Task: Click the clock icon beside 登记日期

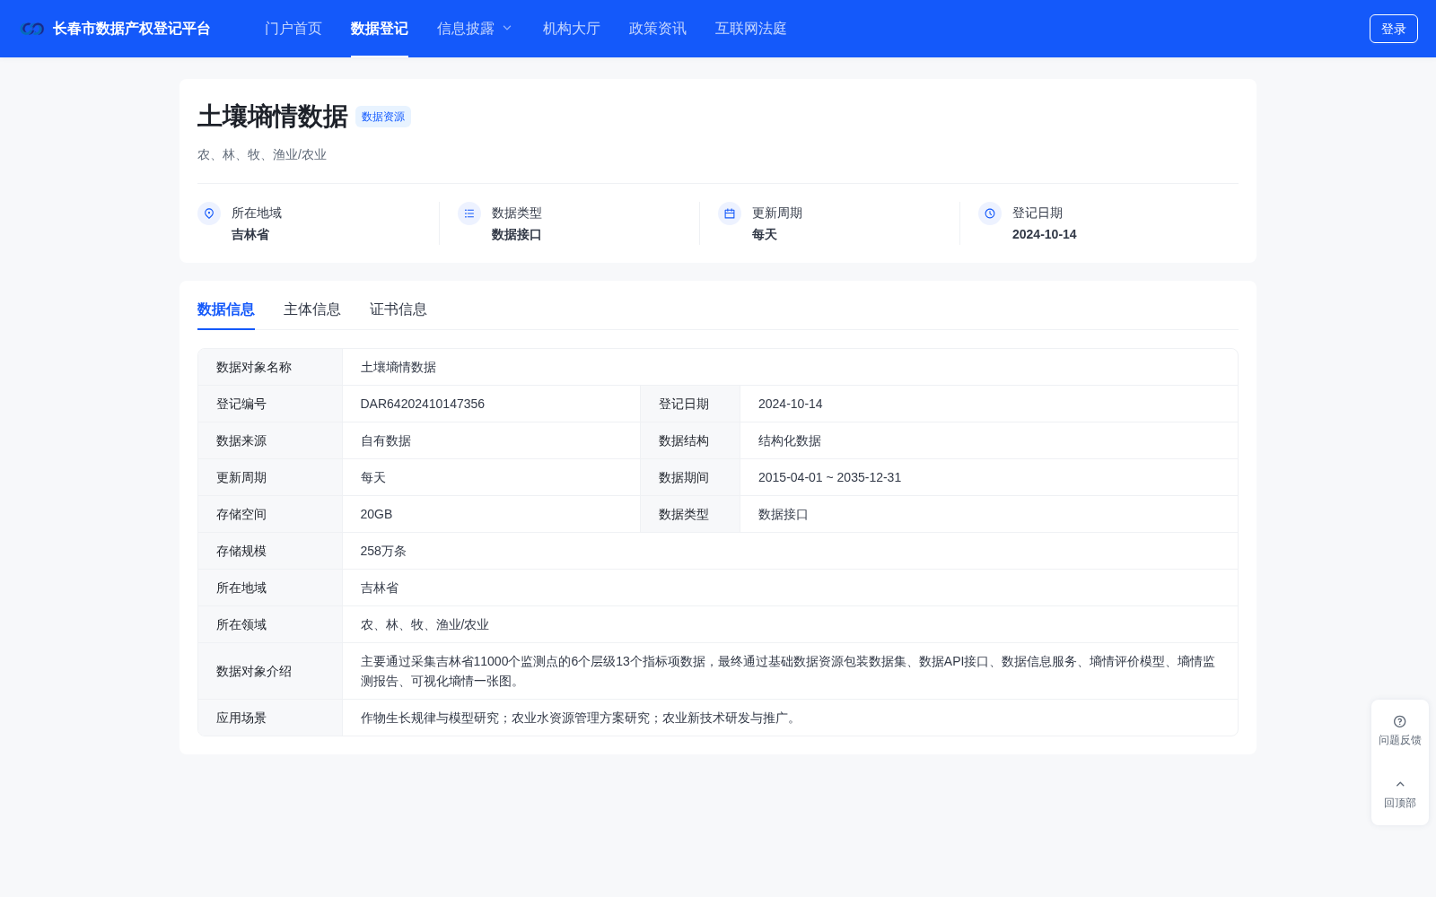Action: (990, 213)
